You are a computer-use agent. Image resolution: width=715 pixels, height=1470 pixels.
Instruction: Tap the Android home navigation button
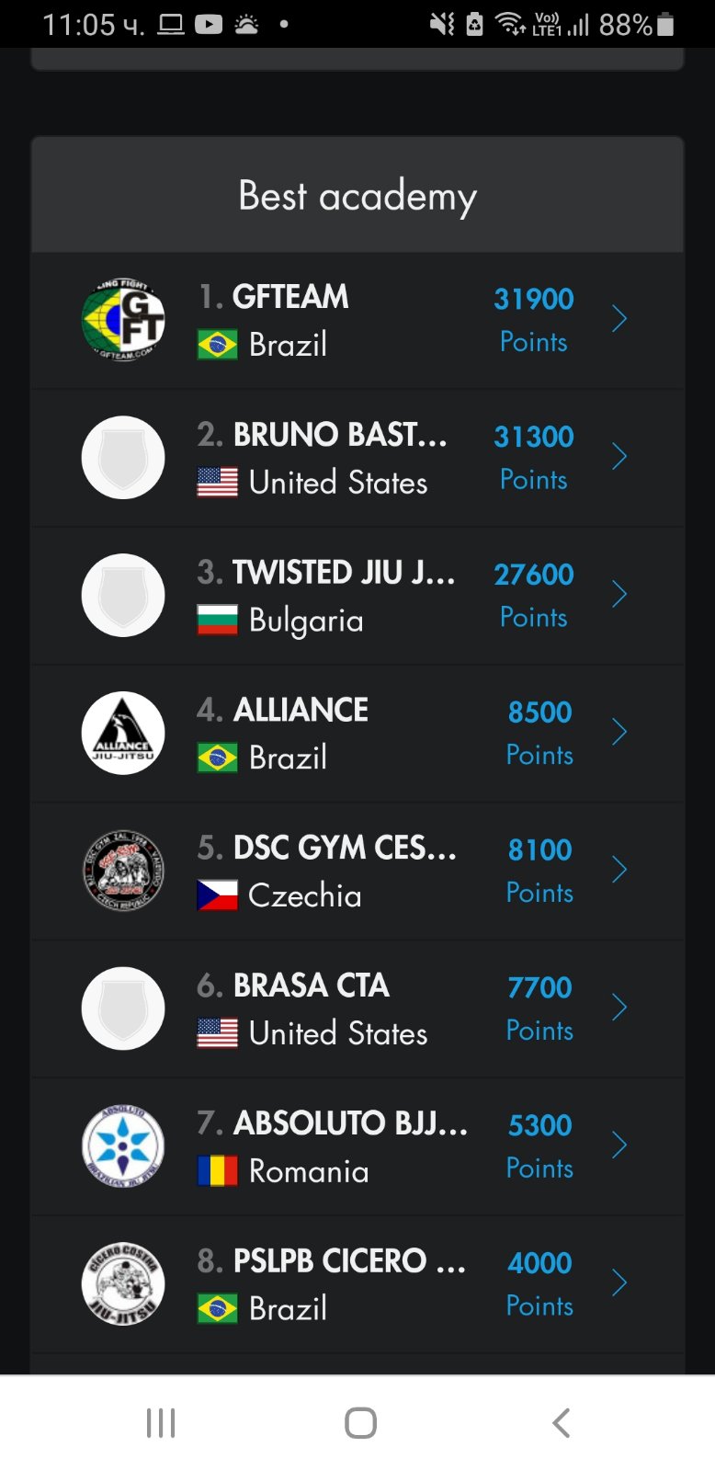[x=360, y=1423]
